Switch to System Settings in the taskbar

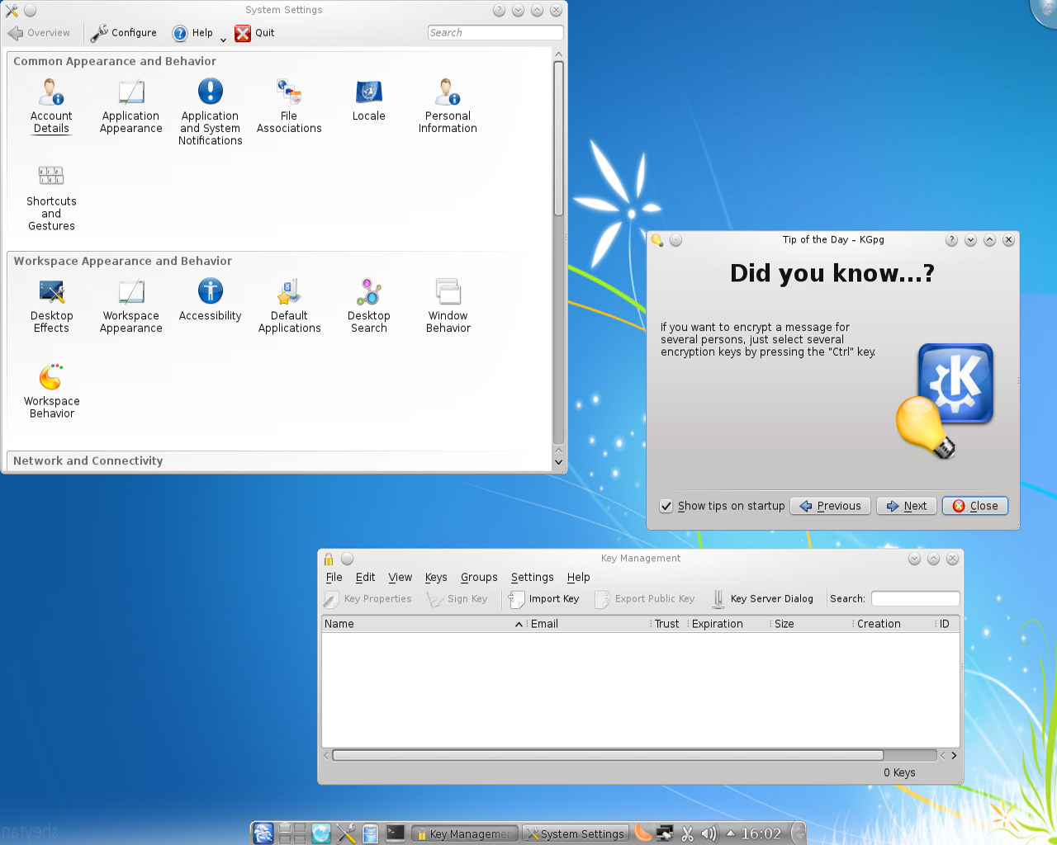576,833
